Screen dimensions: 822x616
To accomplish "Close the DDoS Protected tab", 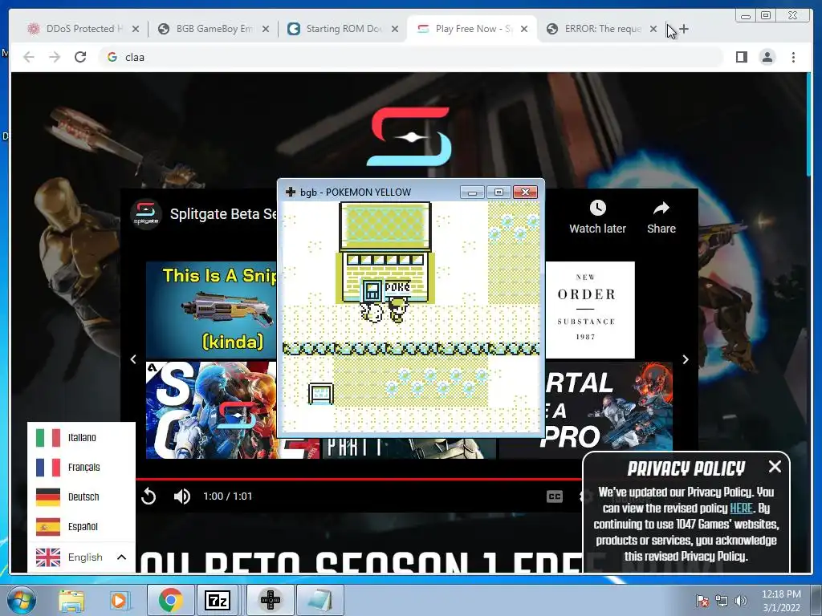I will (136, 29).
